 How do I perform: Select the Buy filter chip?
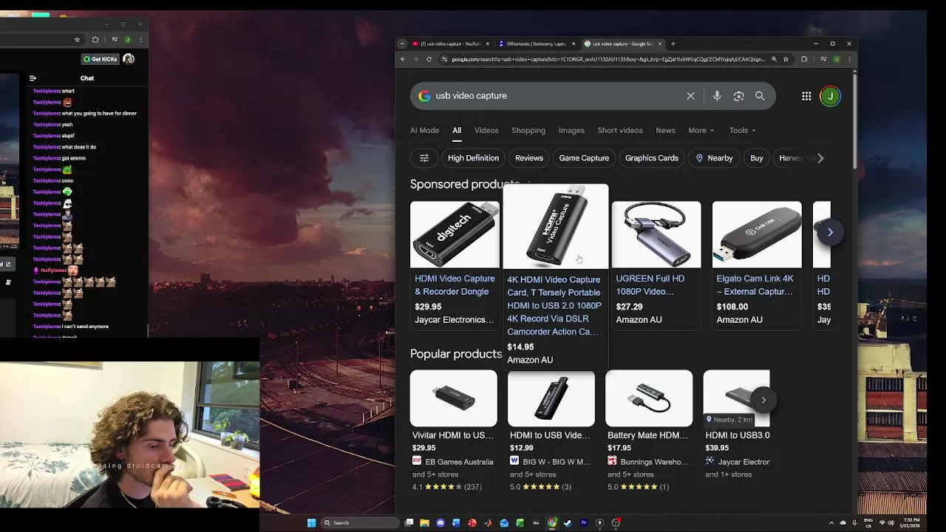[757, 158]
